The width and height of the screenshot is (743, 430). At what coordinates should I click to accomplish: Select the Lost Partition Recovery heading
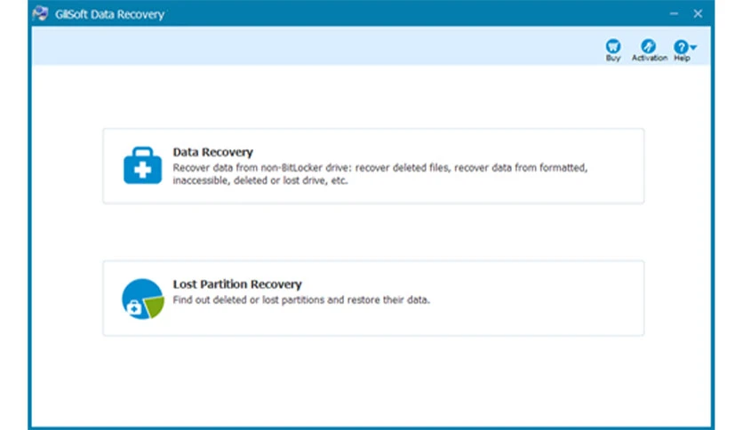click(x=237, y=284)
